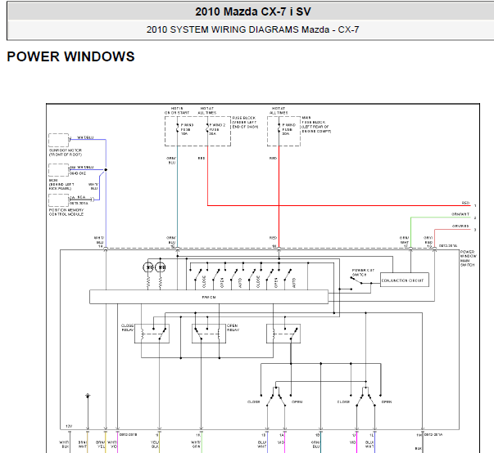Image resolution: width=494 pixels, height=453 pixels.
Task: Click the right LED indicator symbol
Action: [x=161, y=267]
